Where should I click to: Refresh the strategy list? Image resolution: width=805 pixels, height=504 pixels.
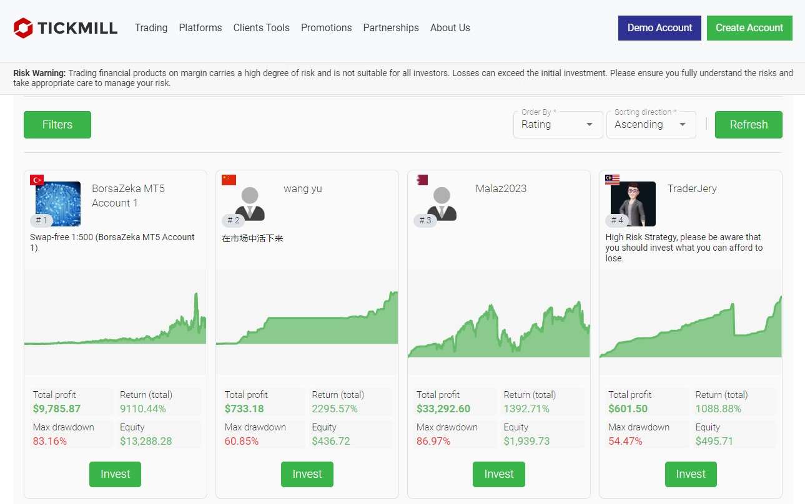[748, 125]
